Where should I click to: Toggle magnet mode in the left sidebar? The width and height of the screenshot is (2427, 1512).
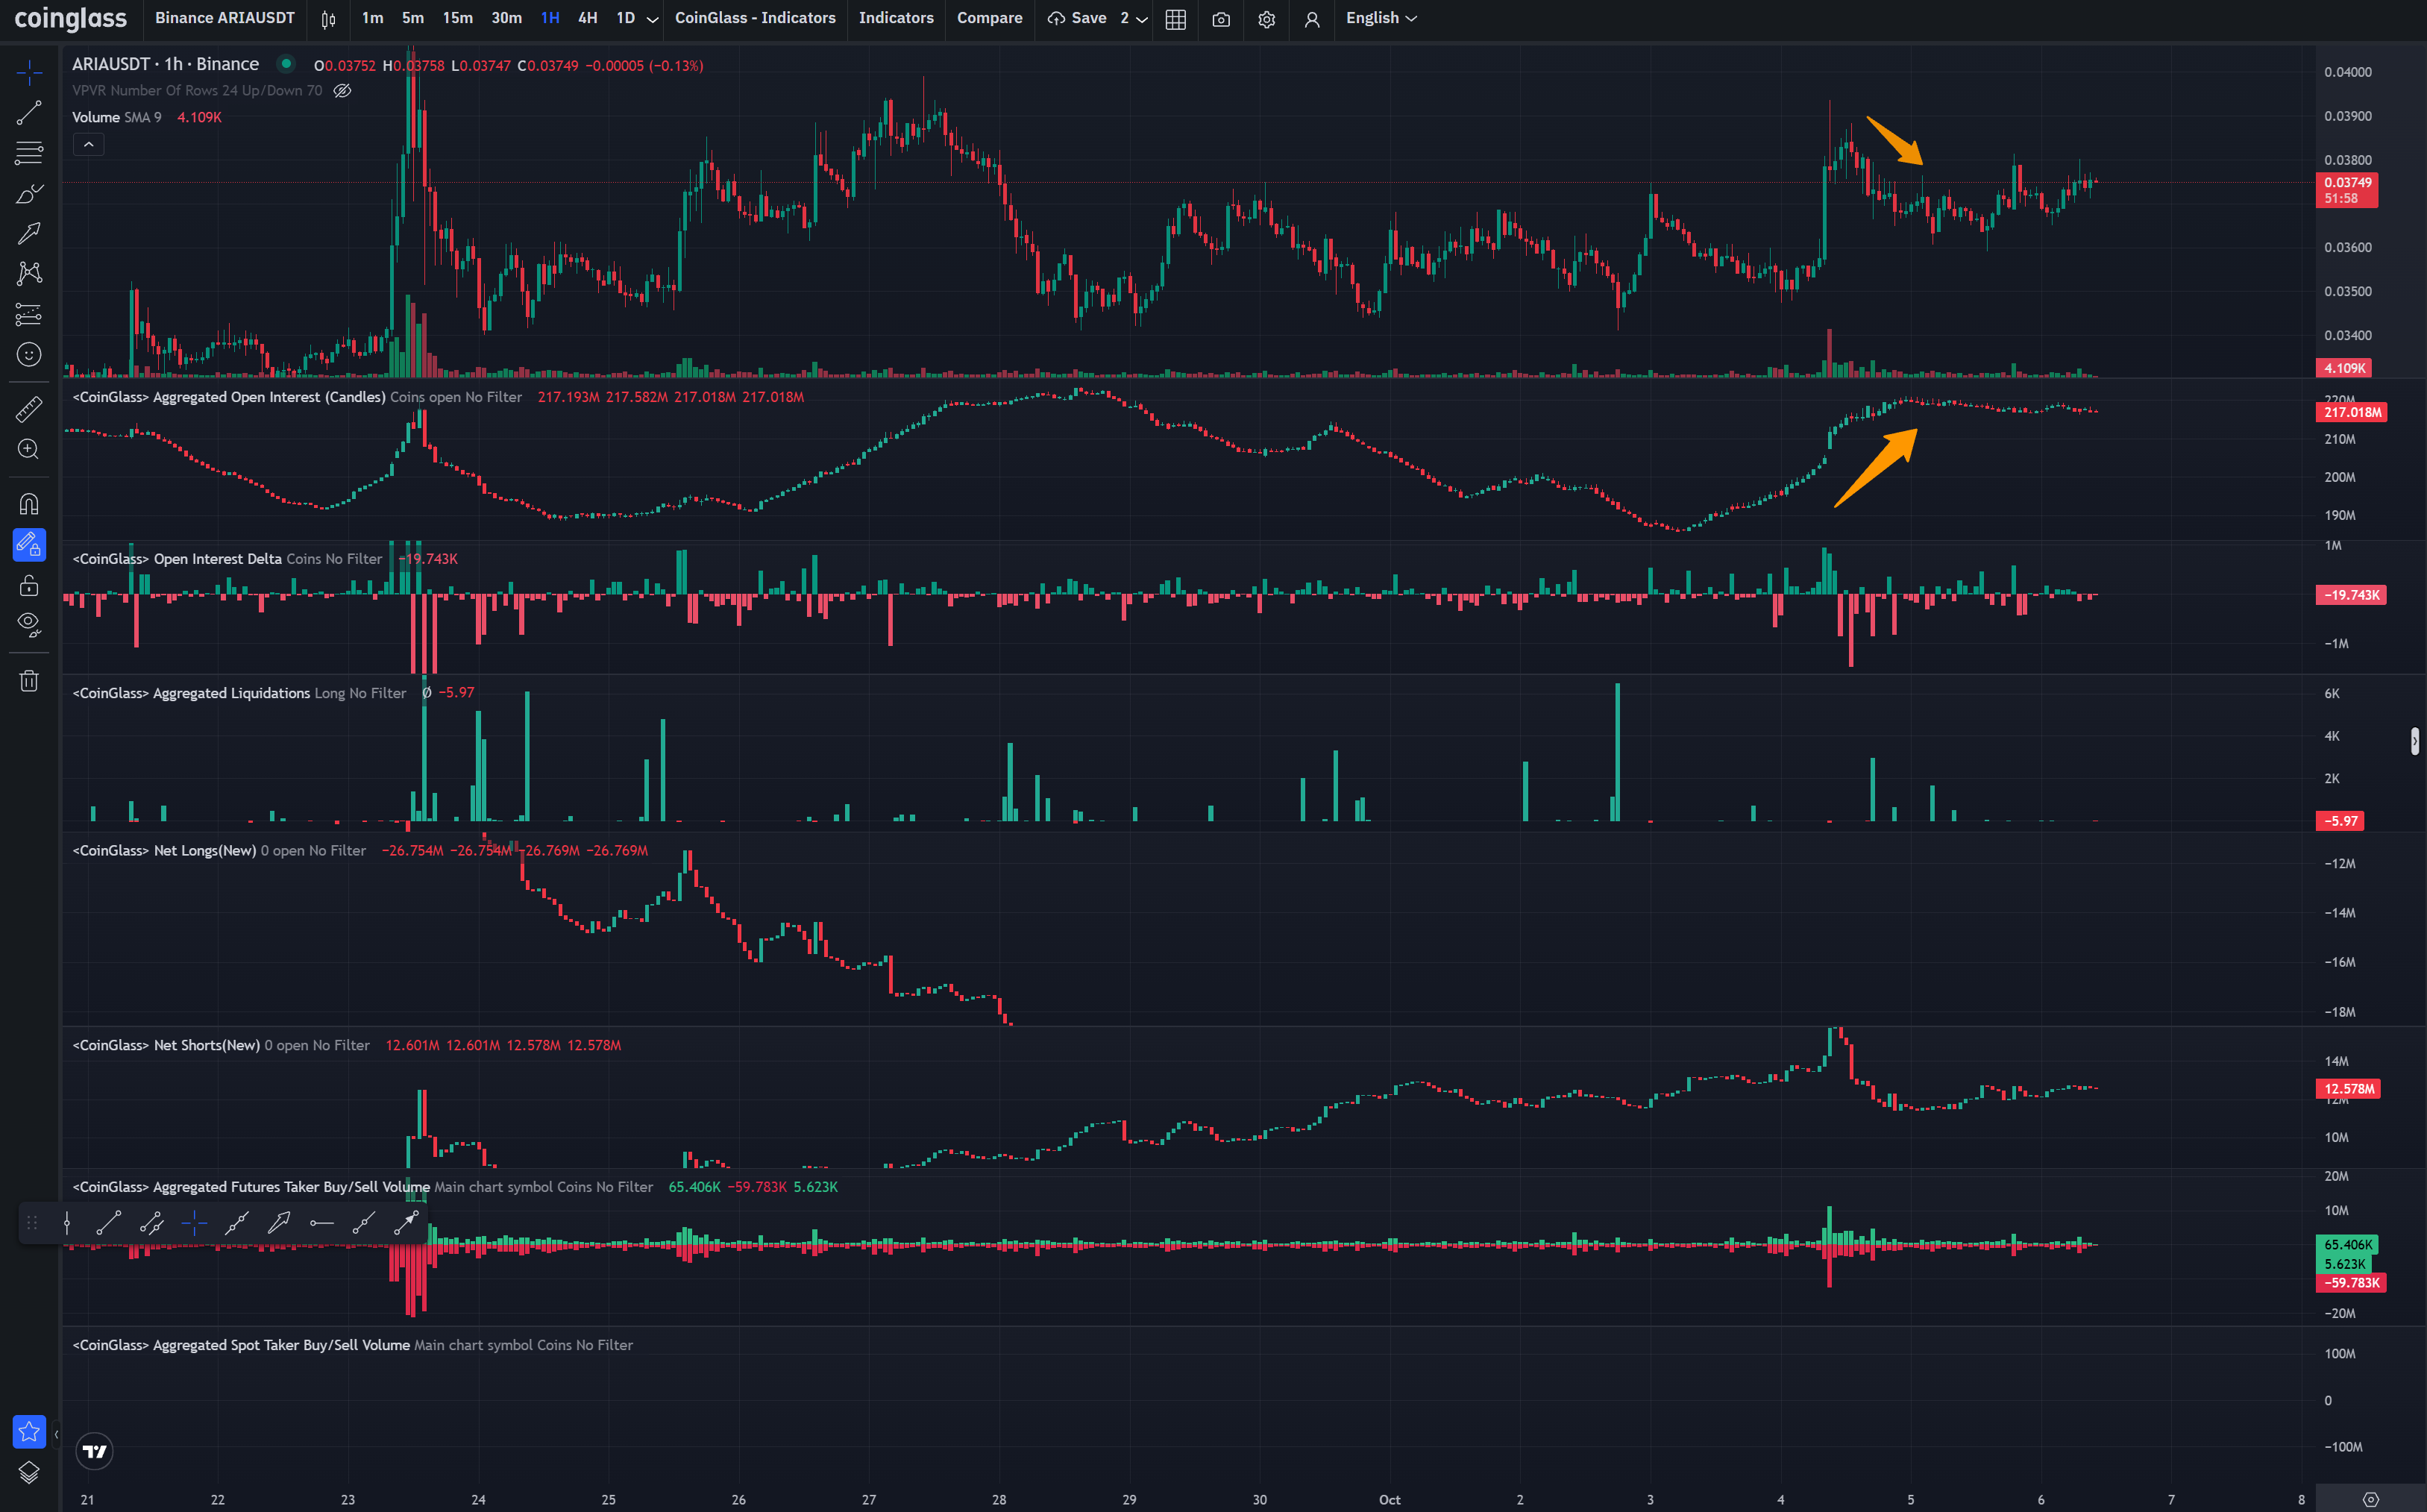click(x=29, y=504)
